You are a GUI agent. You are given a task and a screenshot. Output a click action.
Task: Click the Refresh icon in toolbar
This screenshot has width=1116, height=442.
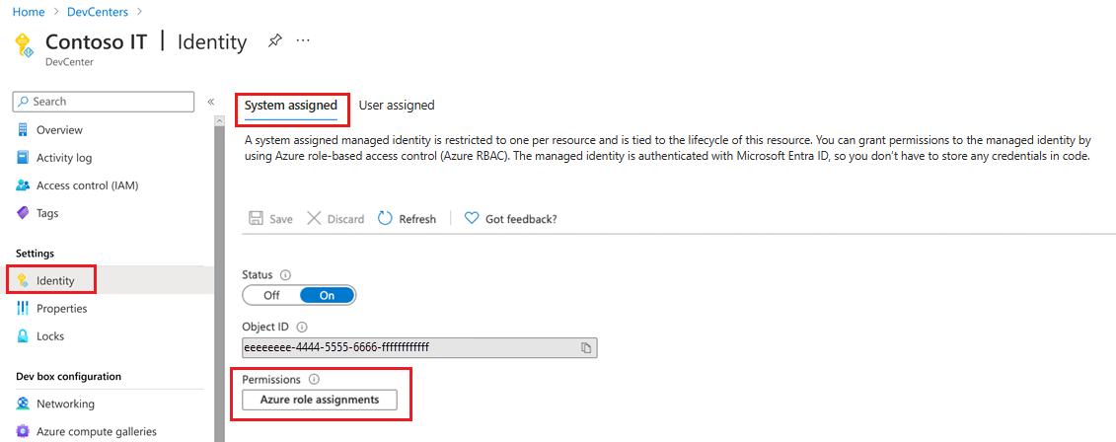click(386, 218)
